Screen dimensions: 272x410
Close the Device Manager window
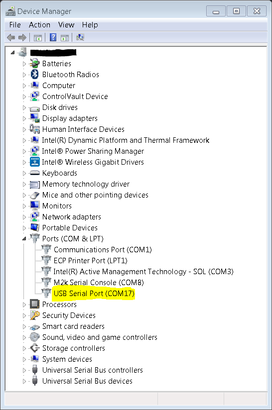(257, 11)
